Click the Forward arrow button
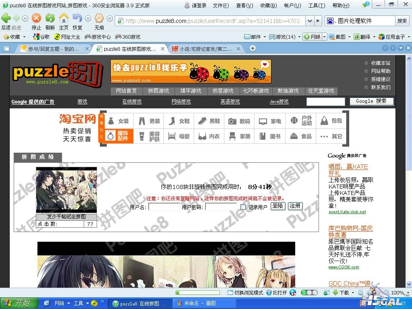Screen dimensions: 412x309 [17, 18]
